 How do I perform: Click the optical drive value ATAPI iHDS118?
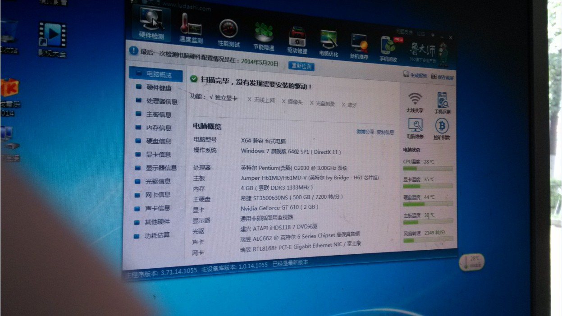(x=279, y=228)
